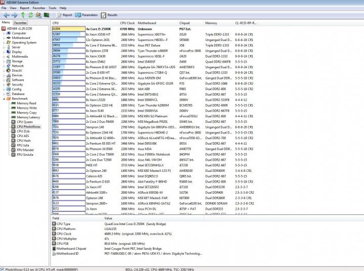The height and width of the screenshot is (271, 364).
Task: Click the Forward arrow toolbar icon
Action: [x=14, y=15]
